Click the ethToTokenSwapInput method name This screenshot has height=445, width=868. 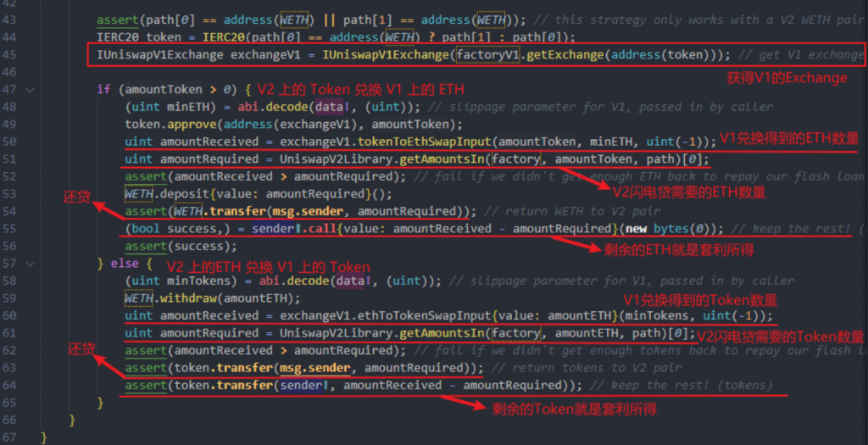coord(425,316)
